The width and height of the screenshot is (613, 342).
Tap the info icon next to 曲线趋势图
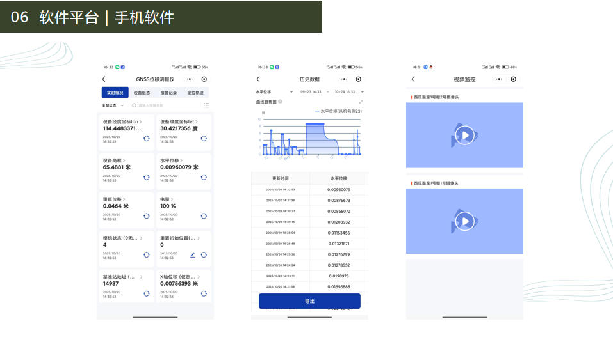coord(281,102)
